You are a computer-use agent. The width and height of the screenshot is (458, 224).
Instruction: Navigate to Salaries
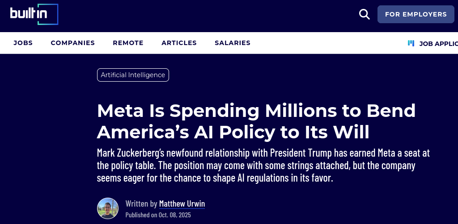point(232,43)
